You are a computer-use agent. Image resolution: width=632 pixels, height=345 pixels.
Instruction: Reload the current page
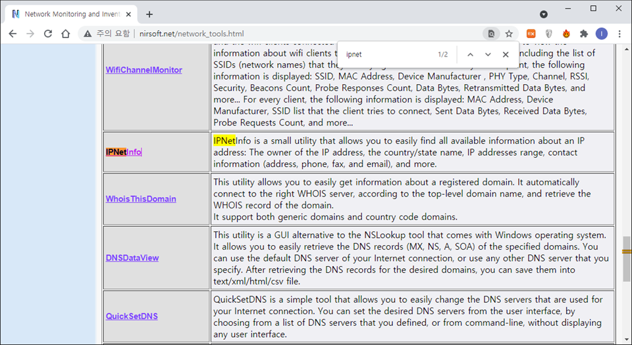point(48,34)
